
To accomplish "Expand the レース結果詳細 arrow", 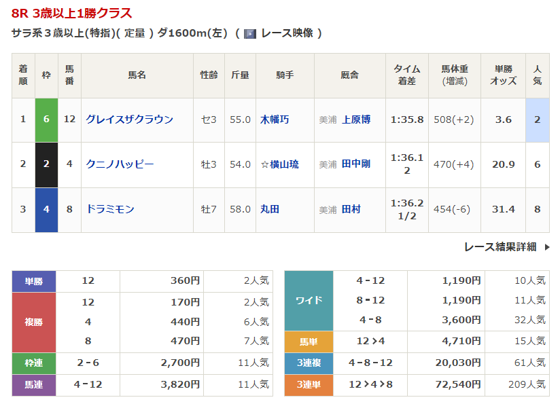I will click(547, 247).
